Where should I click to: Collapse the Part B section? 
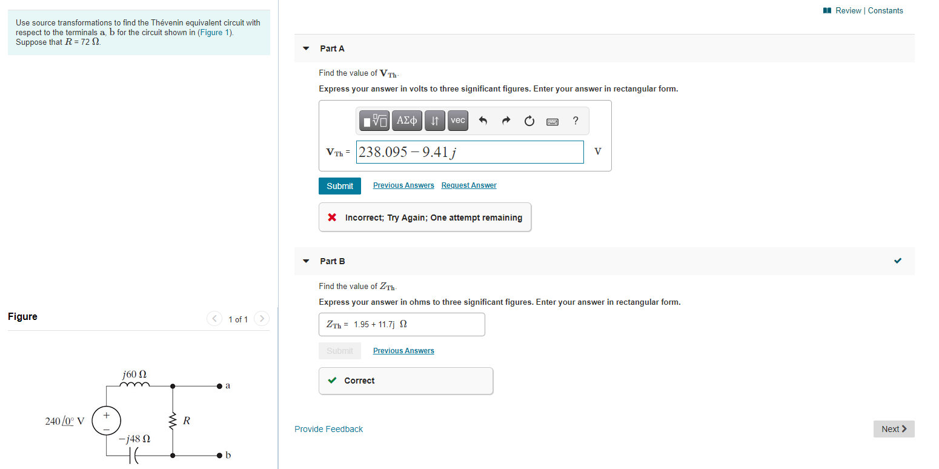306,261
